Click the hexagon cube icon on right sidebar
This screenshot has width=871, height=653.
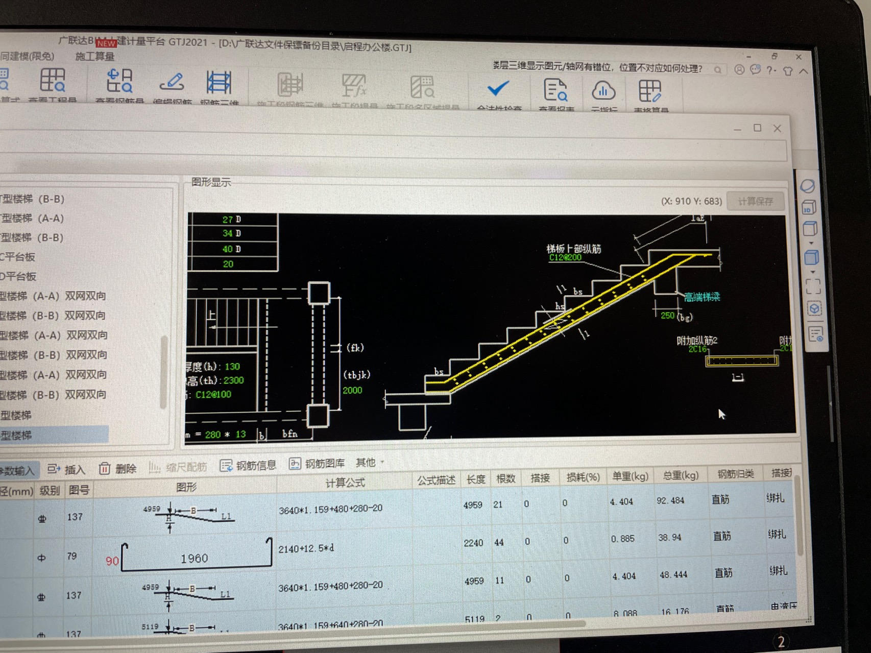[814, 308]
